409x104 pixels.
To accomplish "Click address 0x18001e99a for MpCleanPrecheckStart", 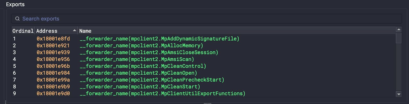I will (53, 80).
